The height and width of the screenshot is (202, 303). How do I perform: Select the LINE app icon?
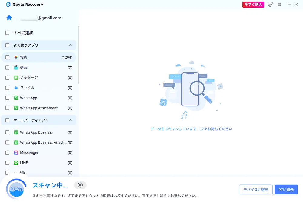click(x=16, y=163)
